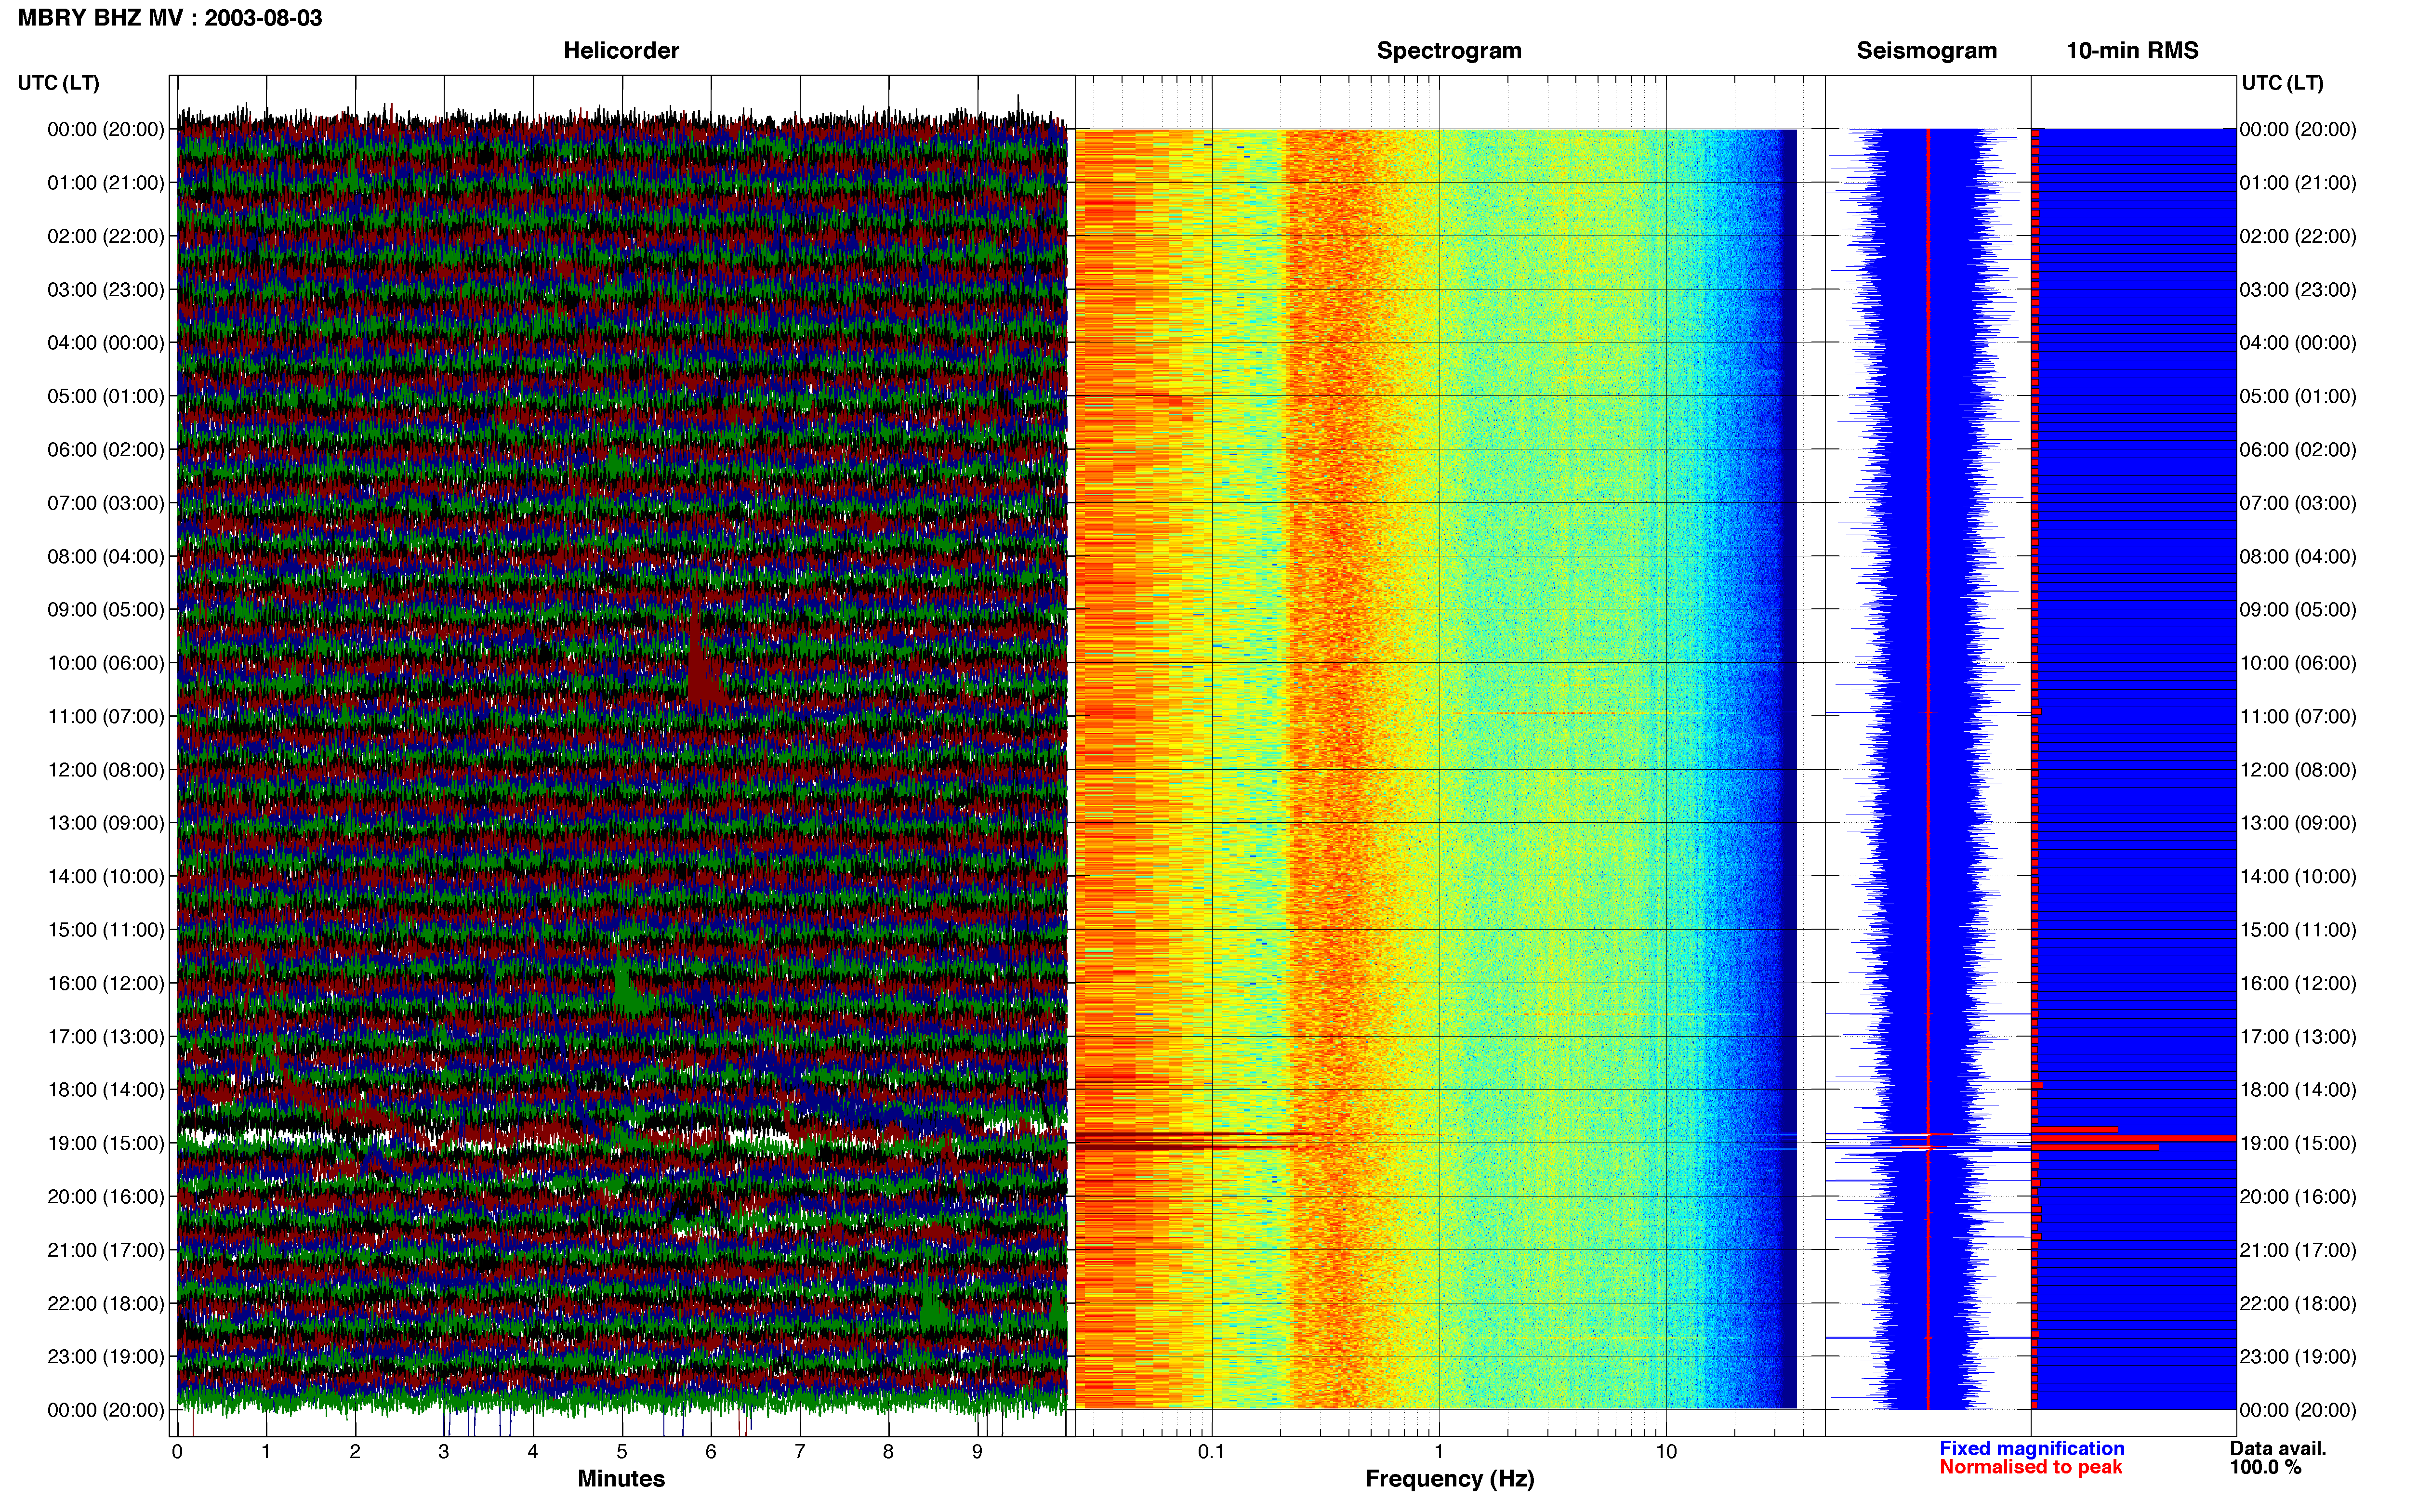Click '14:00 (10:00)' on the right time axis
Screen dimensions: 2418x1512
pos(2298,876)
